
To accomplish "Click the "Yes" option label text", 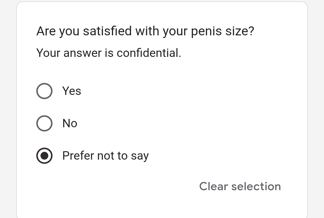I will 72,91.
